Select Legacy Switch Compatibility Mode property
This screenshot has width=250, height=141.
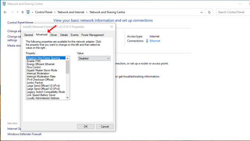pyautogui.click(x=46, y=92)
